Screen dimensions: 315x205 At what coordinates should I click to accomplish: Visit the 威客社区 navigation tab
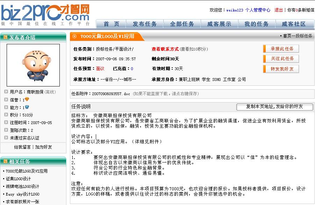click(x=294, y=24)
